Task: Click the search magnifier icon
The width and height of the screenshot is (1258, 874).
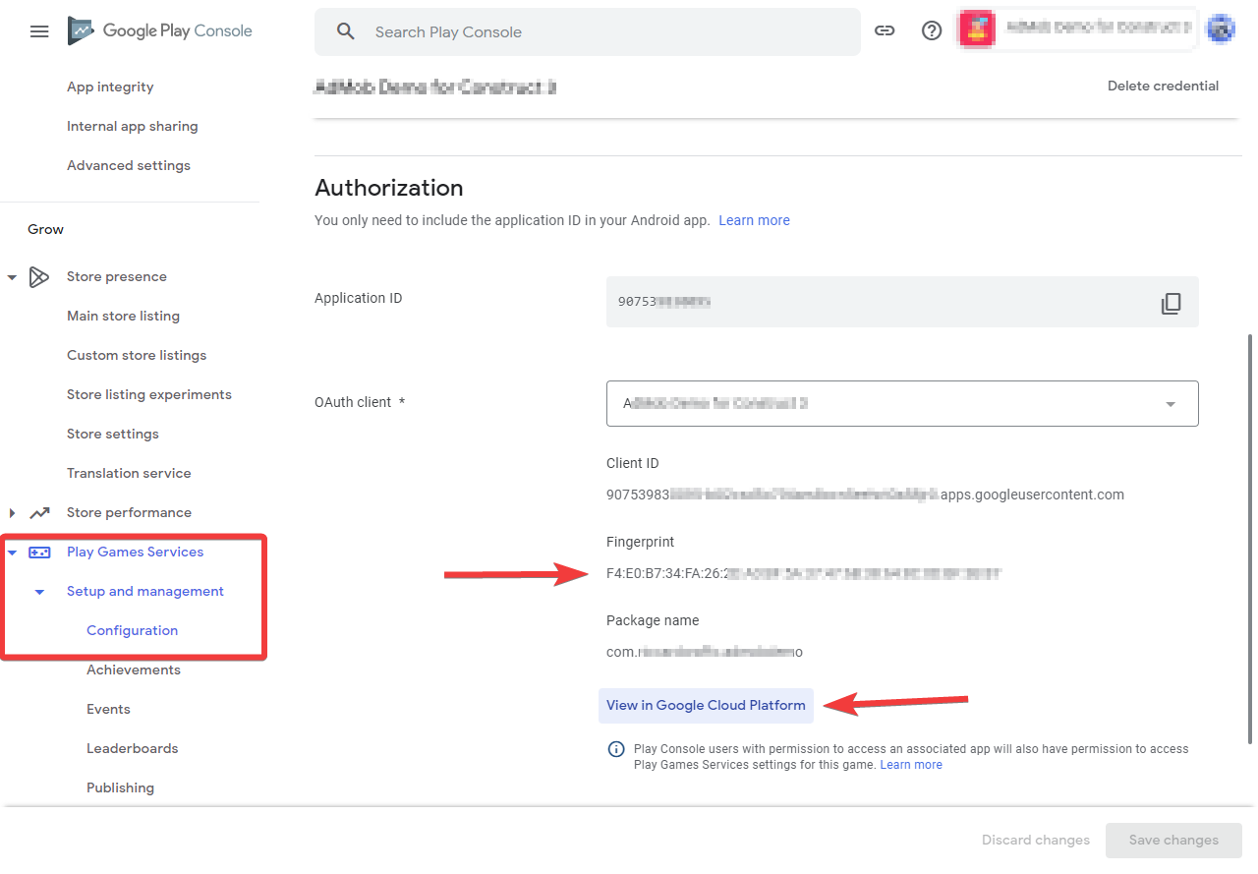Action: (345, 31)
